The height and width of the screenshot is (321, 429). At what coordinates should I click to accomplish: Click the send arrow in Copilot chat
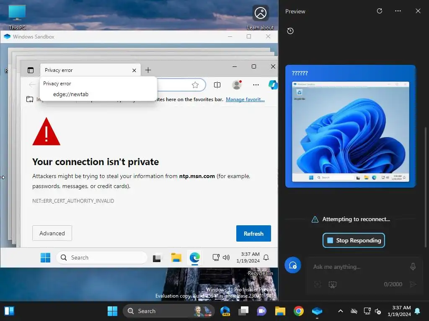[x=413, y=284]
